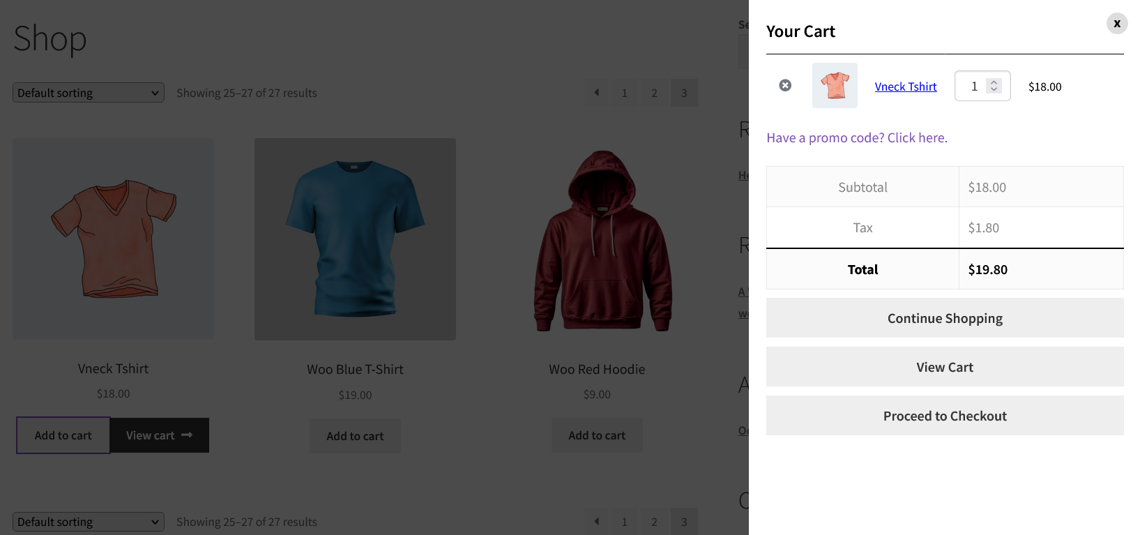Click the promo code link

(x=857, y=137)
